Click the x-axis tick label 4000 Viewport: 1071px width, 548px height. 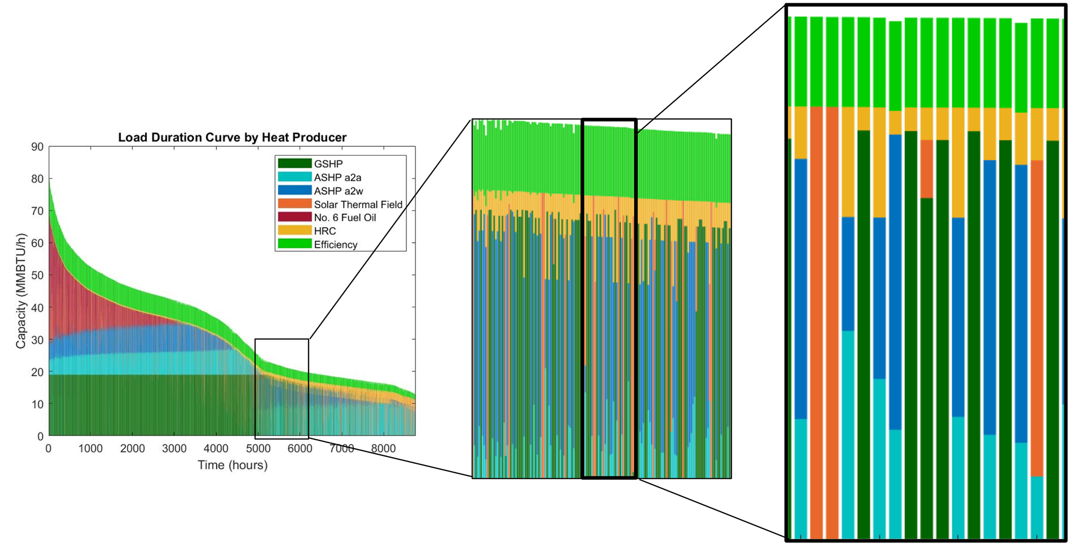[x=216, y=448]
